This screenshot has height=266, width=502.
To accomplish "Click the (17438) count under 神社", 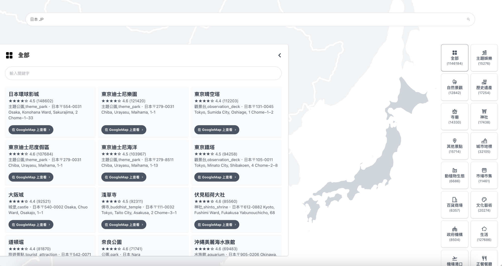I will click(484, 122).
